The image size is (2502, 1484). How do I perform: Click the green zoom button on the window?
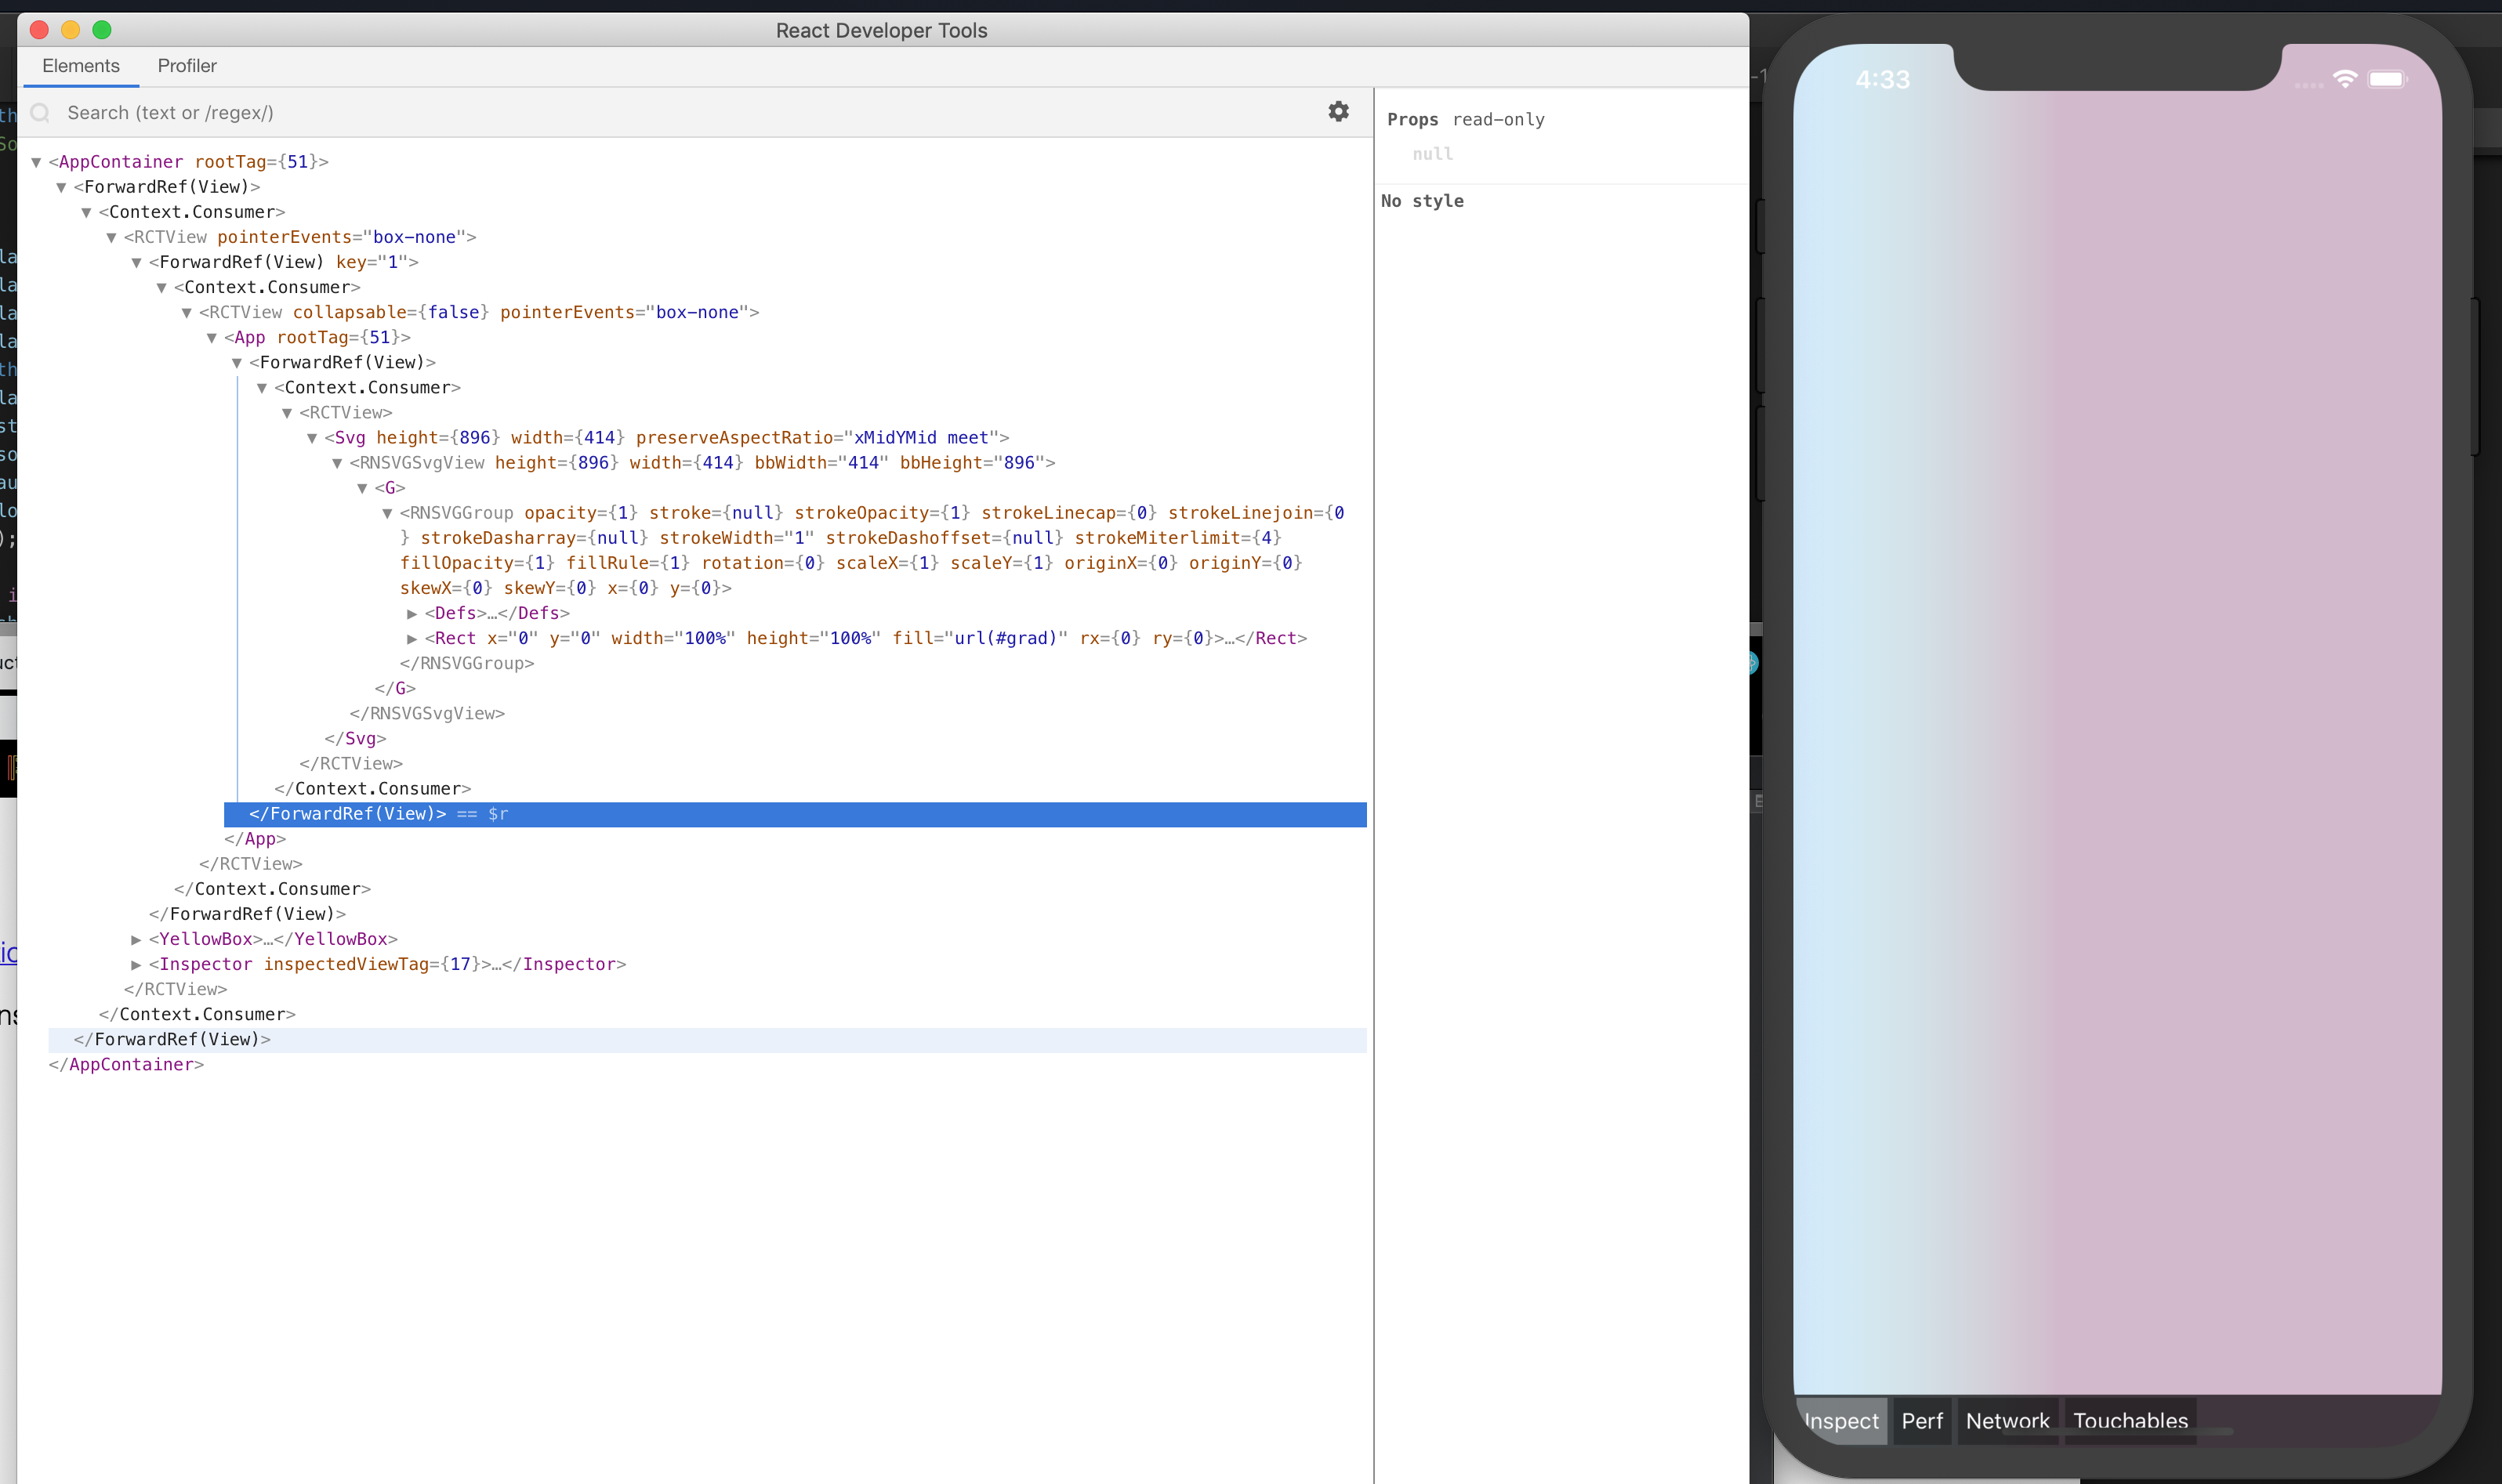click(x=103, y=30)
